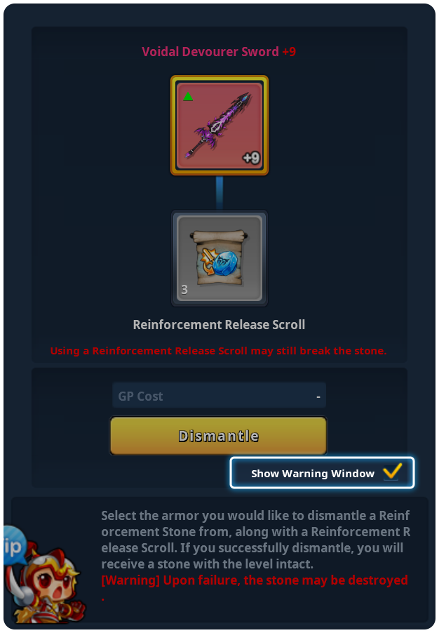Click the Reinforcement Release Scroll item slot
Screen dimensions: 439x633
pos(219,258)
